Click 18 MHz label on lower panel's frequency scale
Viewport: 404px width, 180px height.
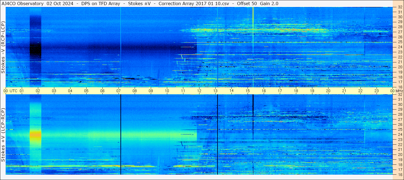click(x=400, y=164)
